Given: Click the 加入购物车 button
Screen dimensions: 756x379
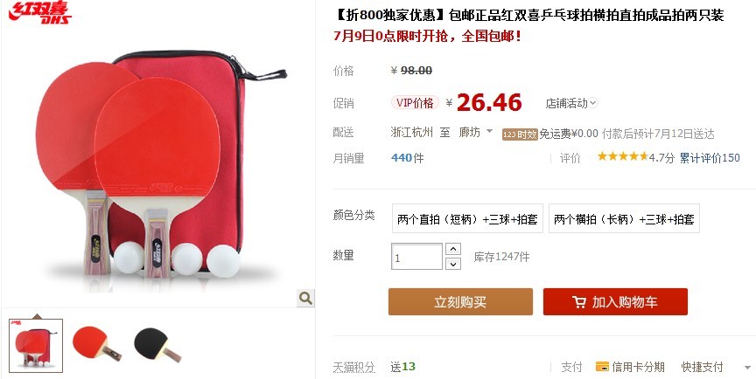Looking at the screenshot, I should (615, 302).
